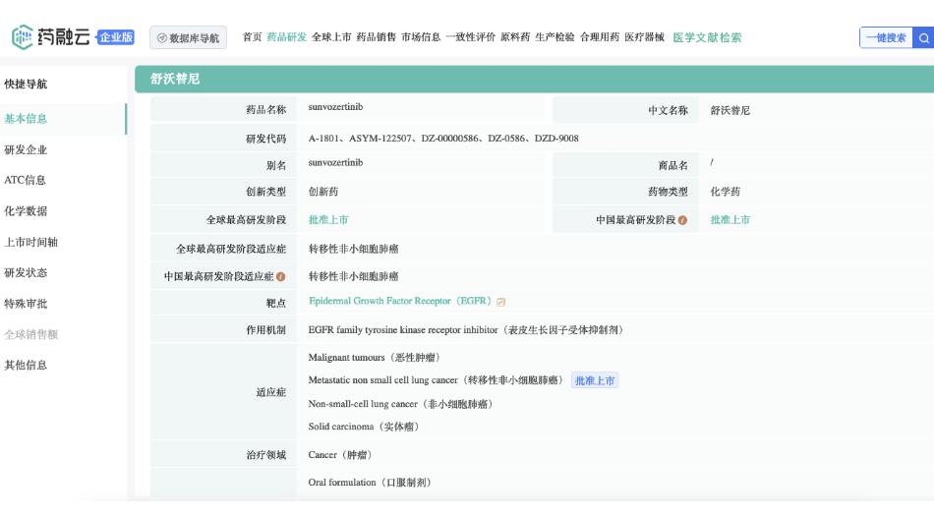The height and width of the screenshot is (518, 934).
Task: Open 医学文献检索 link
Action: tap(707, 37)
